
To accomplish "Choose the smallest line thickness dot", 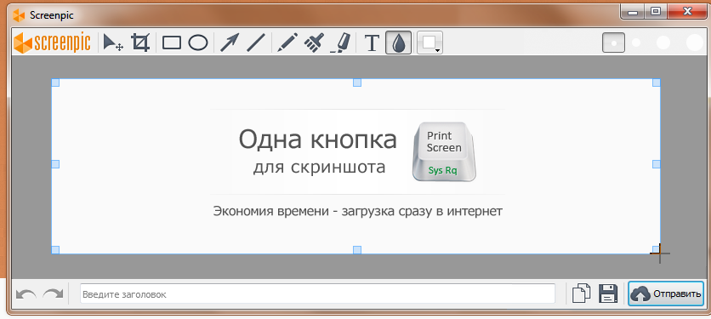I will (x=613, y=43).
